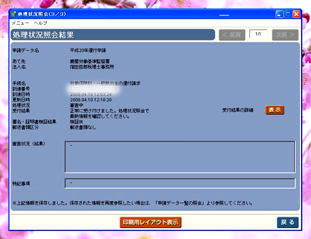
Task: Open the メニュー menu
Action: coord(20,23)
